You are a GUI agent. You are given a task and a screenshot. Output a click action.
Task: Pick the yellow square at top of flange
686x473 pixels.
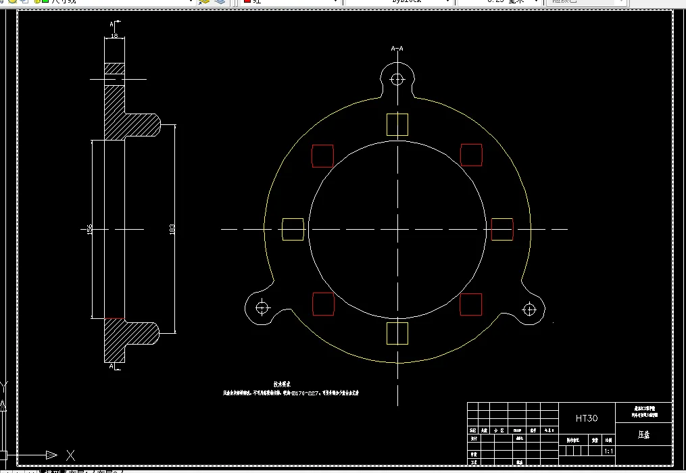397,125
